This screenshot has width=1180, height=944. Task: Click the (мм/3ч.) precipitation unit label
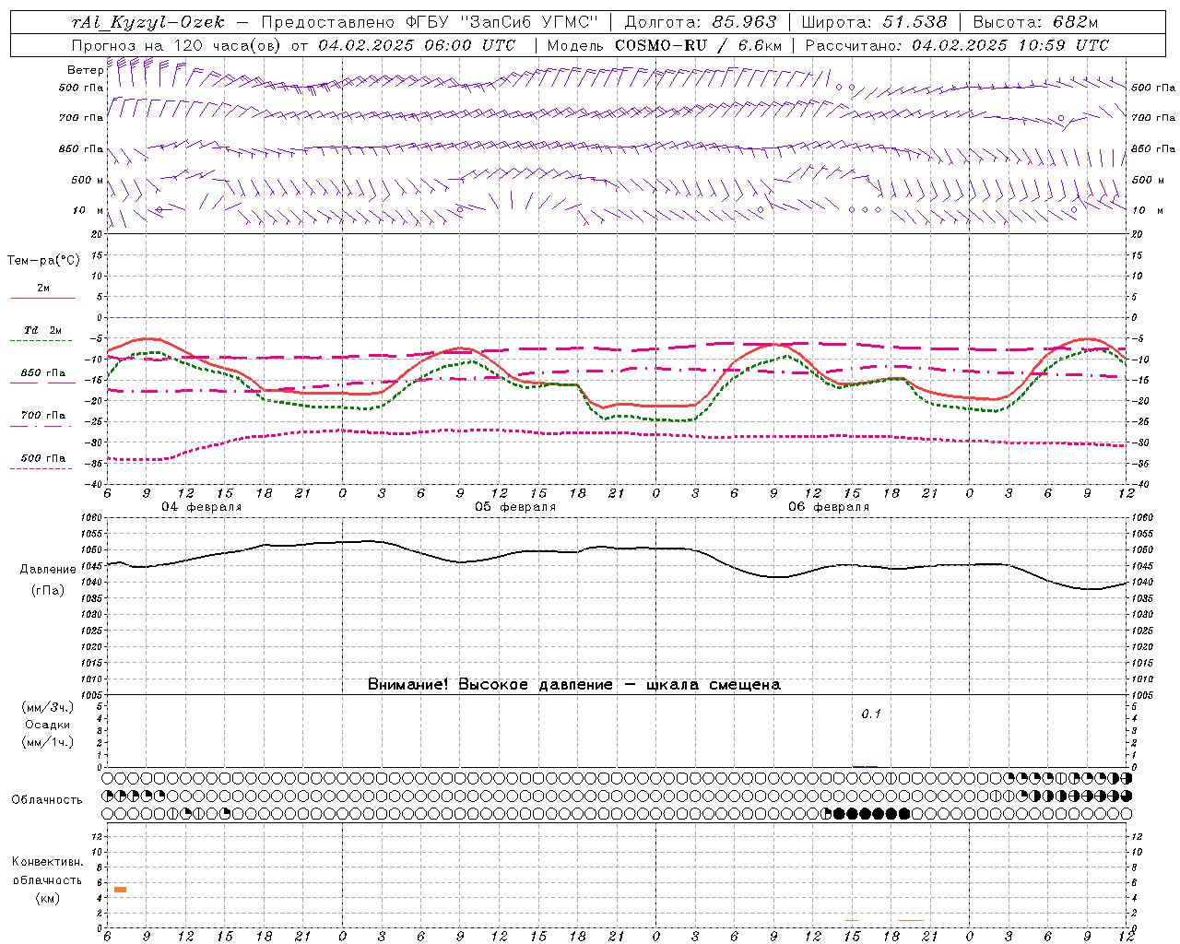tap(47, 707)
